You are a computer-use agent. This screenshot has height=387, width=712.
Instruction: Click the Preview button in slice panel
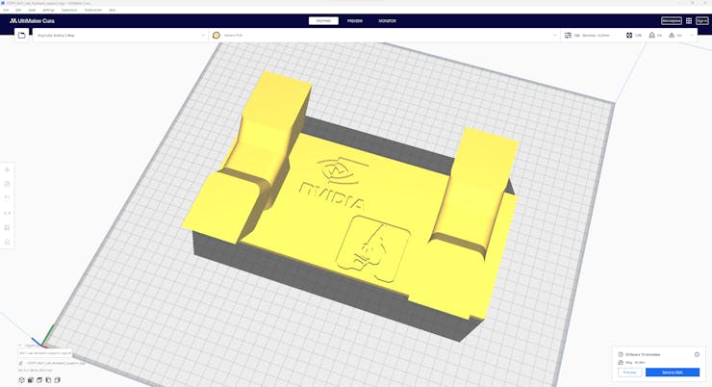coord(630,373)
